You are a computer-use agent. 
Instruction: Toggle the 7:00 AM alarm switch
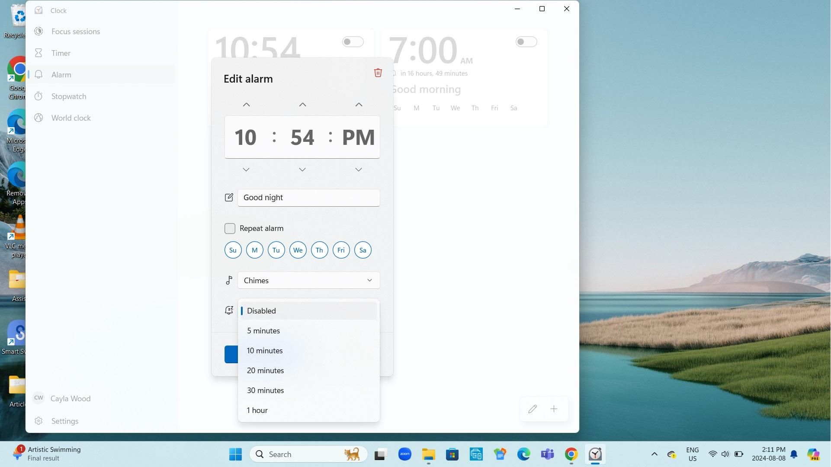pos(526,42)
